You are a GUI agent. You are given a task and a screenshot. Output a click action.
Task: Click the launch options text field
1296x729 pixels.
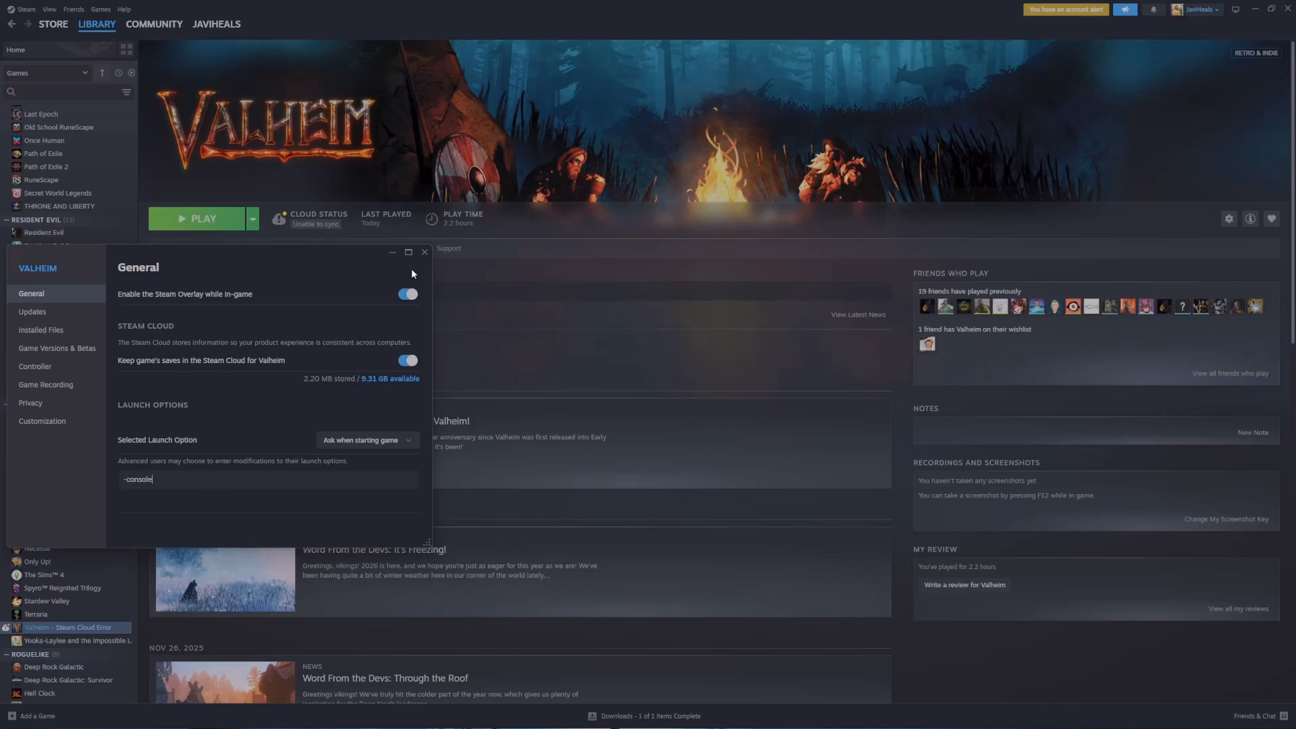(268, 479)
